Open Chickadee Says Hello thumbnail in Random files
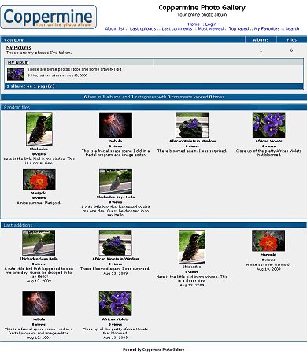307x354 pixels. tap(116, 181)
